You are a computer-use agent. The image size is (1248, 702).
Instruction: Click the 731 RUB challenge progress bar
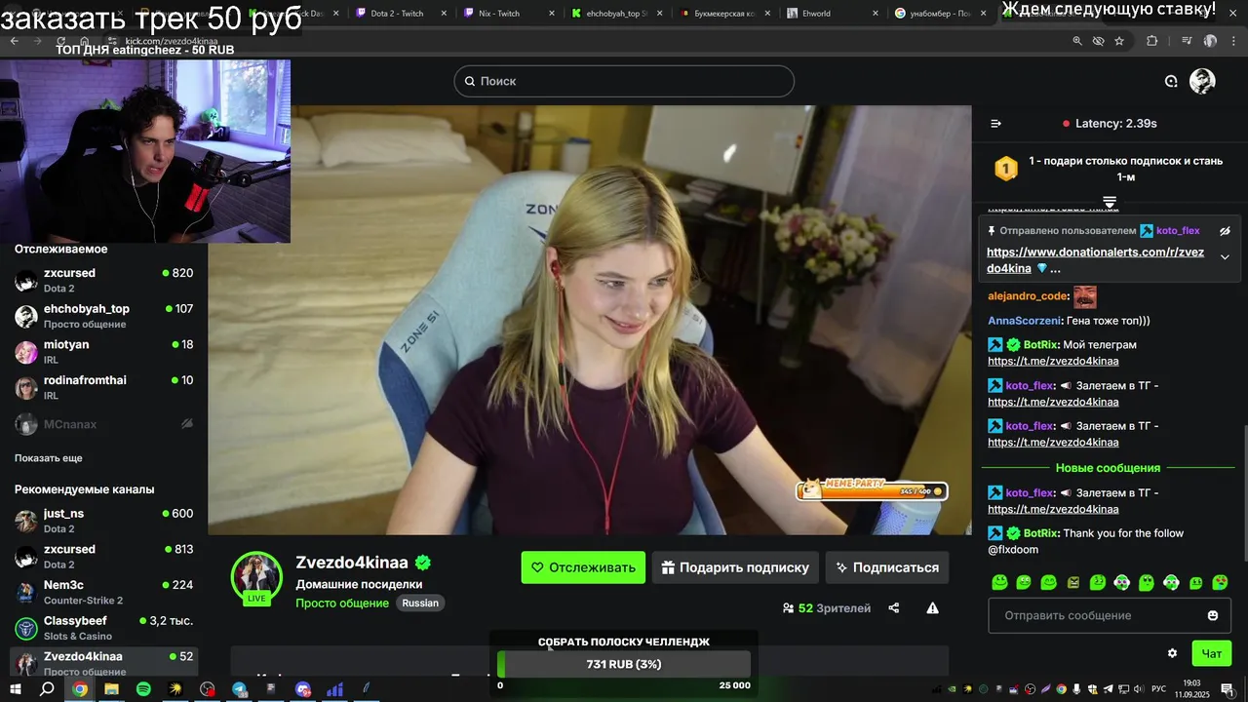coord(624,664)
